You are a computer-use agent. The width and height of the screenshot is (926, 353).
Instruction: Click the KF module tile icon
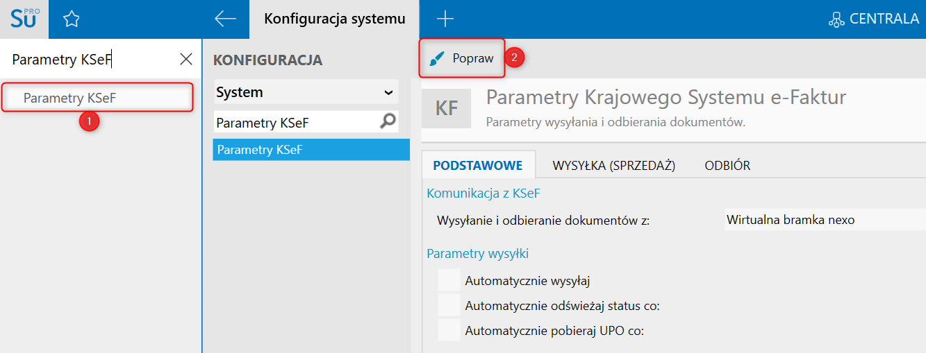[x=446, y=107]
